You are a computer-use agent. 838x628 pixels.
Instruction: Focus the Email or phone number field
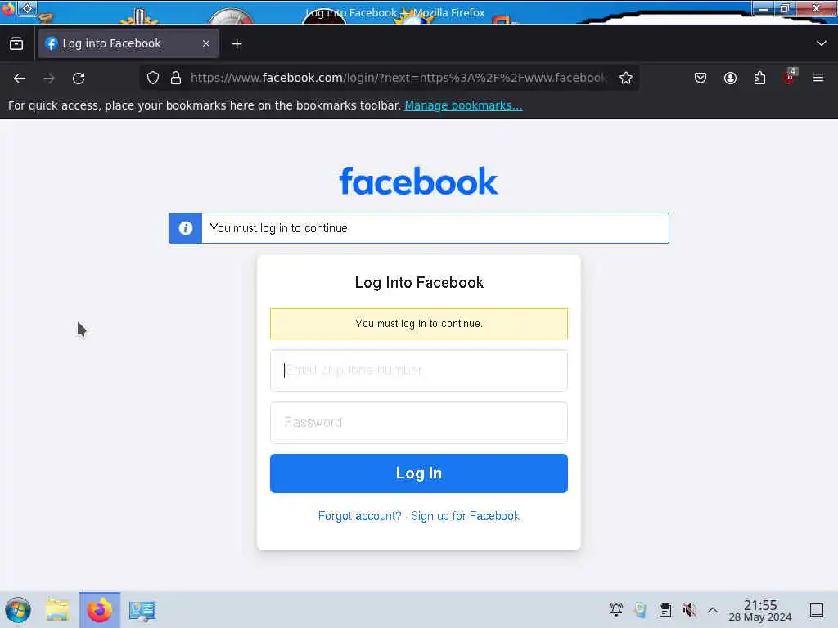418,370
